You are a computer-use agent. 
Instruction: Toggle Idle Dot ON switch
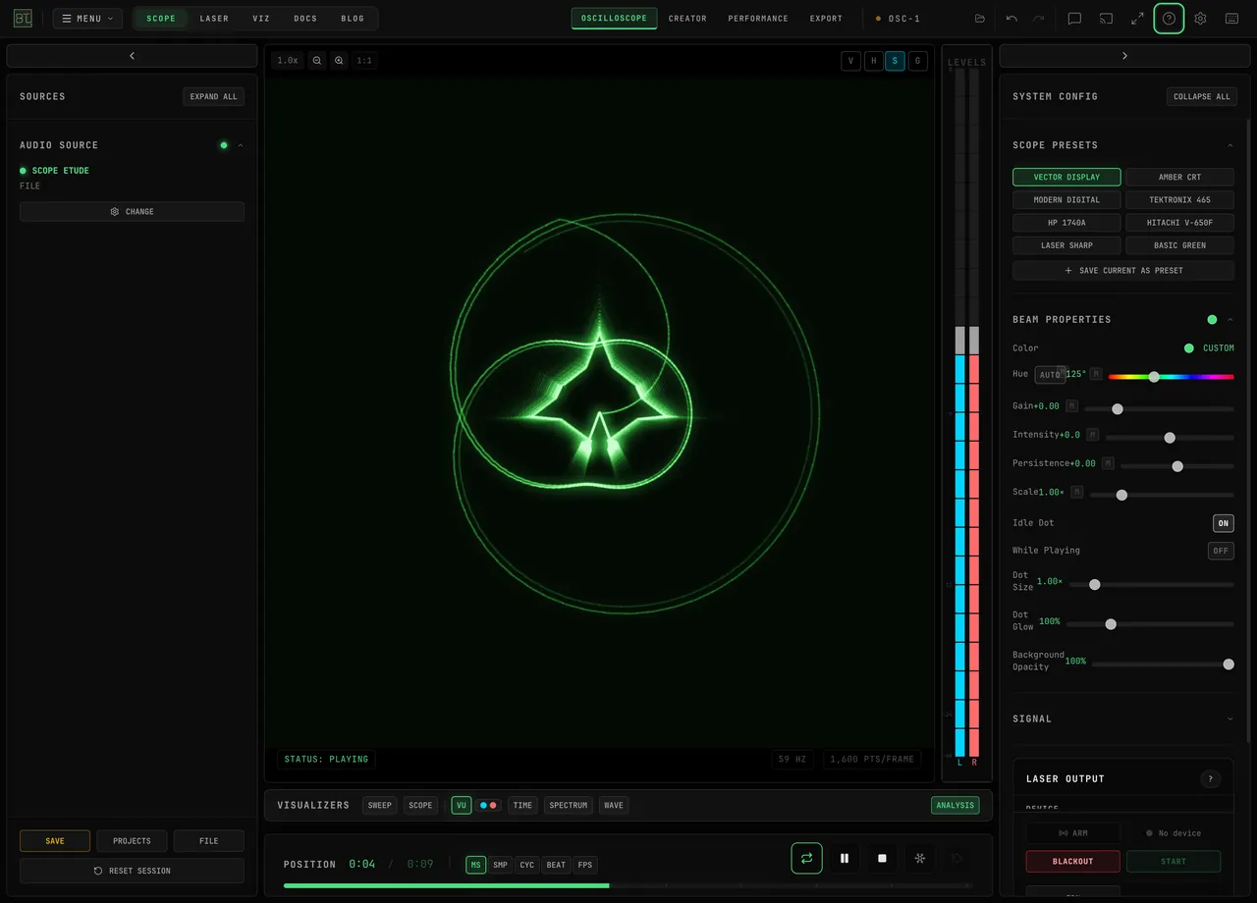[1224, 523]
